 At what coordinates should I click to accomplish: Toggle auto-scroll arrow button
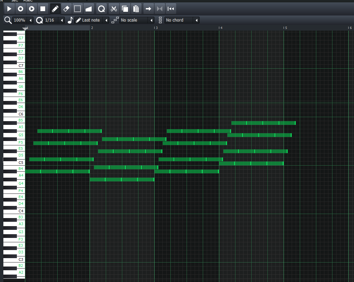(148, 9)
